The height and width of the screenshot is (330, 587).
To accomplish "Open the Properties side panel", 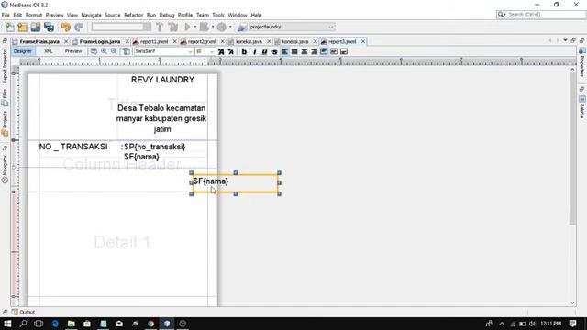I will pos(582,63).
